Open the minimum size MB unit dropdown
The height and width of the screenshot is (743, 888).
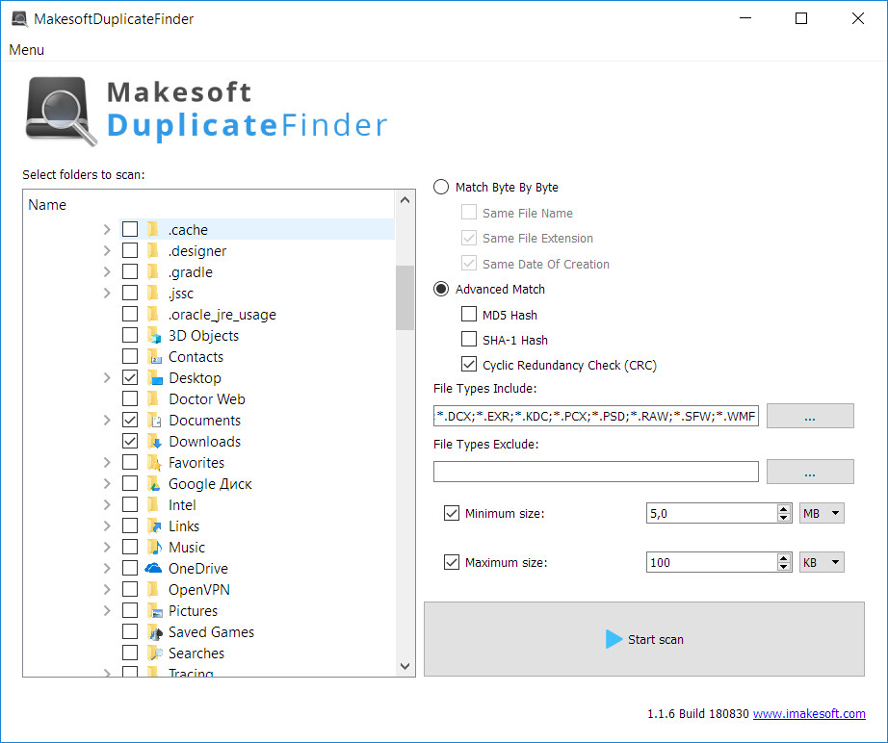[x=822, y=513]
